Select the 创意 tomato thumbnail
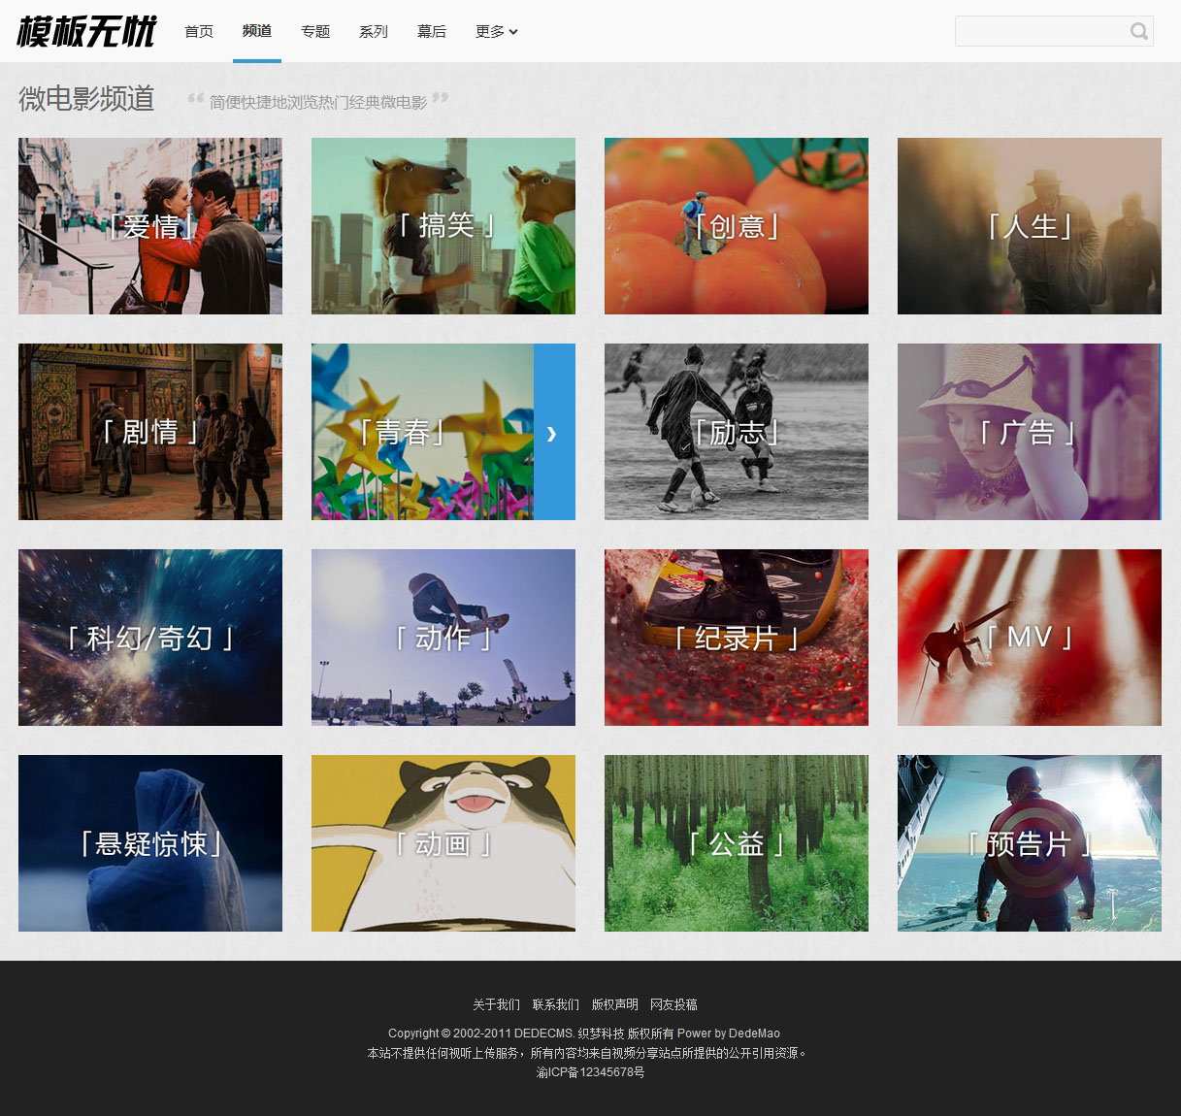This screenshot has height=1116, width=1181. (x=737, y=226)
